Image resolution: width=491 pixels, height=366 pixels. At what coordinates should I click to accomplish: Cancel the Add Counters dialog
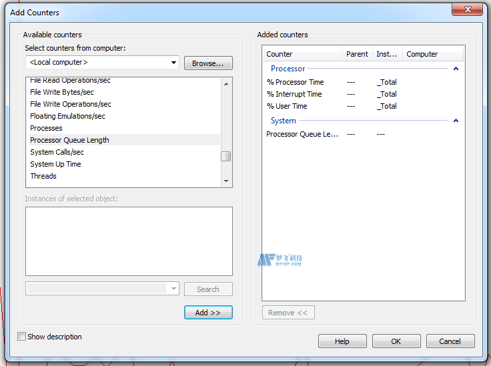click(450, 341)
